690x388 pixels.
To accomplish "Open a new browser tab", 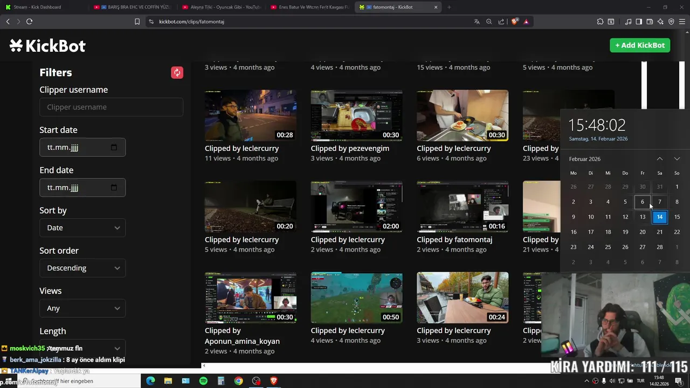I will 449,7.
